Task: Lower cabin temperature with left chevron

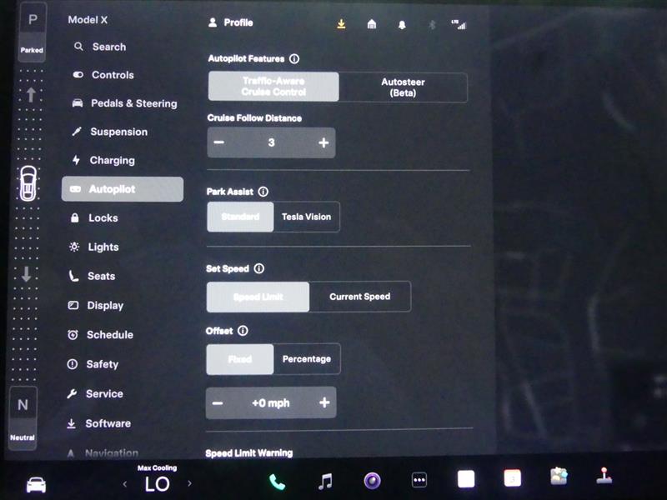Action: coord(125,483)
